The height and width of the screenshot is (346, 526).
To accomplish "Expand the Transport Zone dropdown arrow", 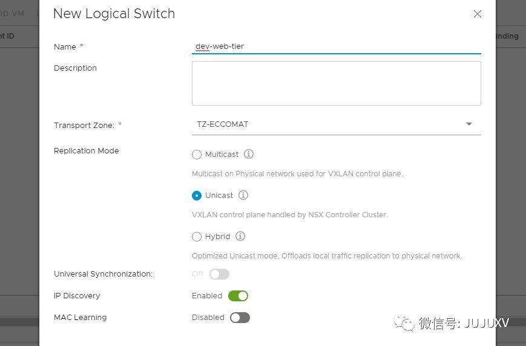I will (x=468, y=124).
